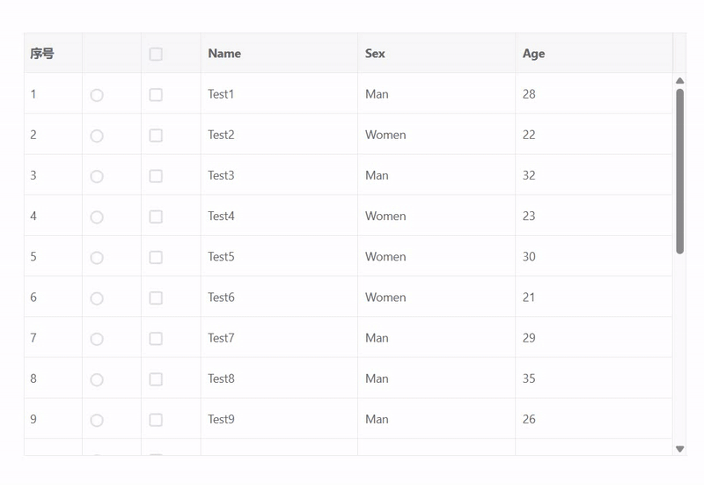Click the scrollbar down arrow
The height and width of the screenshot is (485, 704).
[x=679, y=449]
